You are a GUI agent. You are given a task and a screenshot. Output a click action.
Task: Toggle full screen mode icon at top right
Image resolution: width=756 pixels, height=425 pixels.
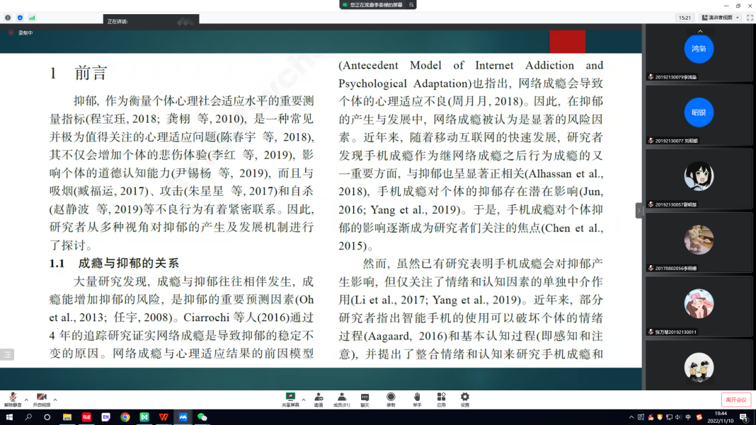coord(750,18)
